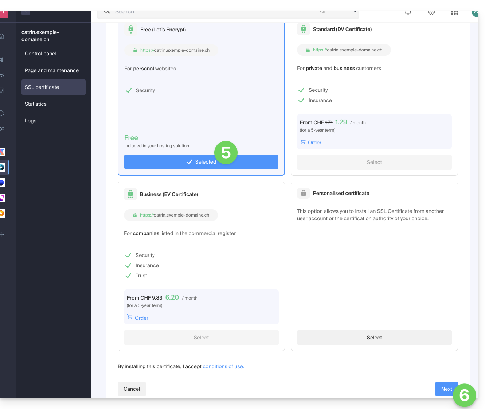Click the lock icon beside Personalised certificate
This screenshot has width=489, height=409.
point(303,193)
